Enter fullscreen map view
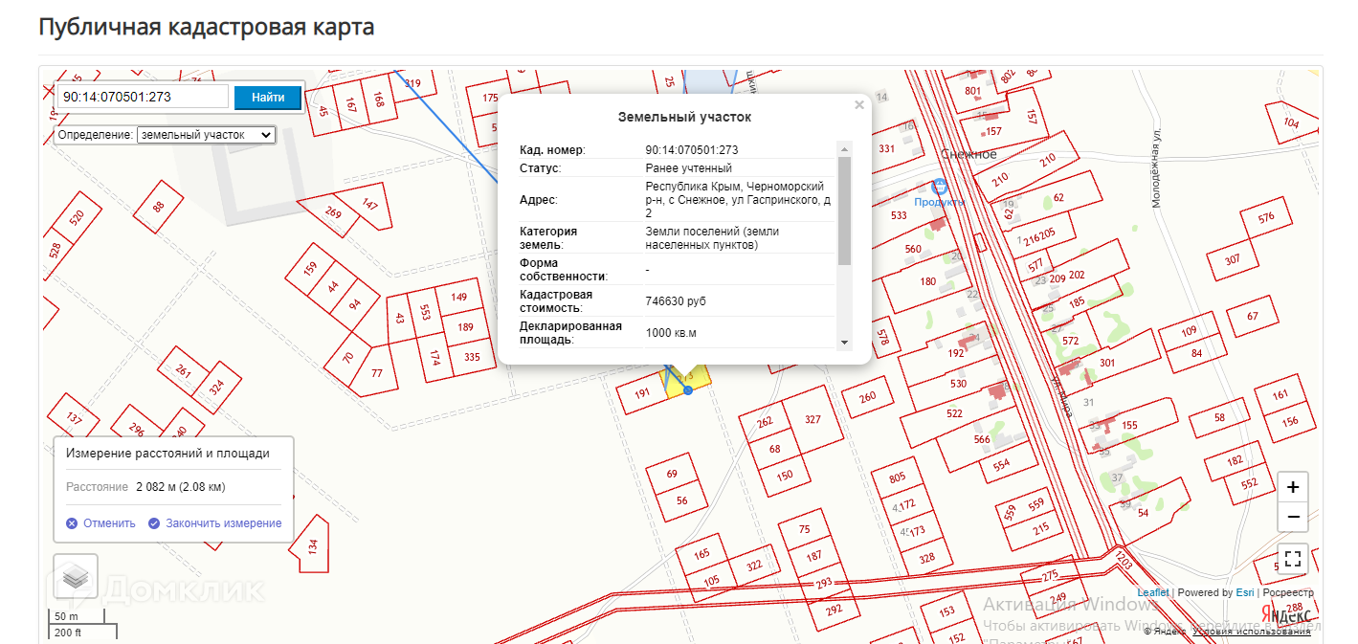The image size is (1358, 644). pyautogui.click(x=1292, y=559)
